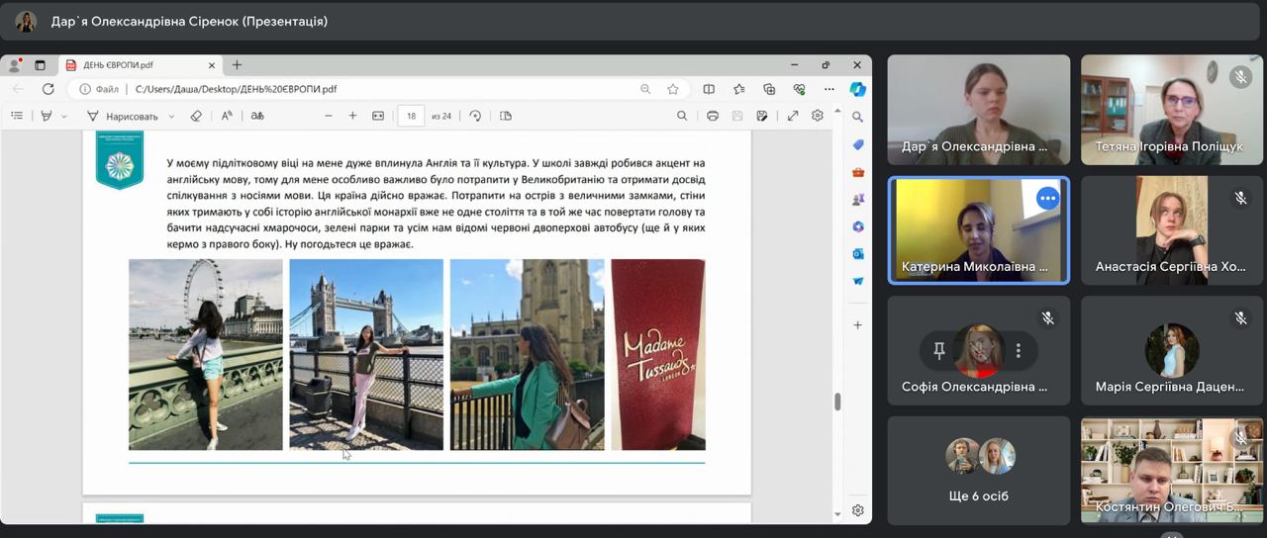Expand highlighter options dropdown arrow
Image resolution: width=1267 pixels, height=538 pixels.
64,116
